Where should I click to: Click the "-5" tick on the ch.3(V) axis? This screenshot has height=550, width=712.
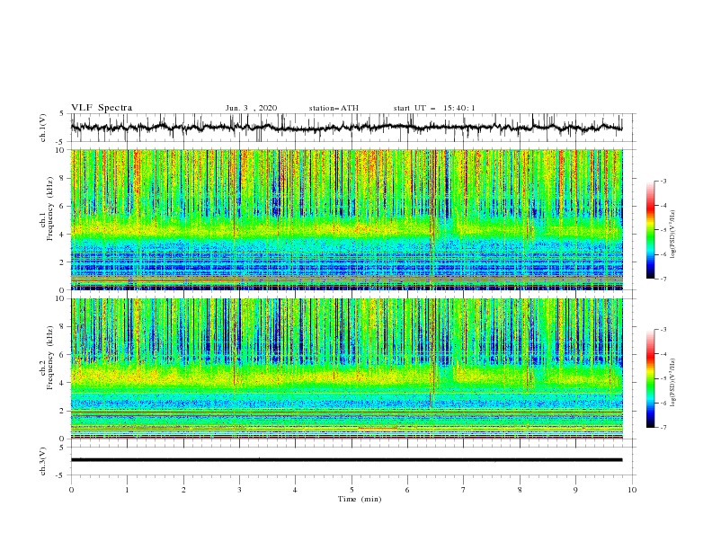tap(61, 475)
